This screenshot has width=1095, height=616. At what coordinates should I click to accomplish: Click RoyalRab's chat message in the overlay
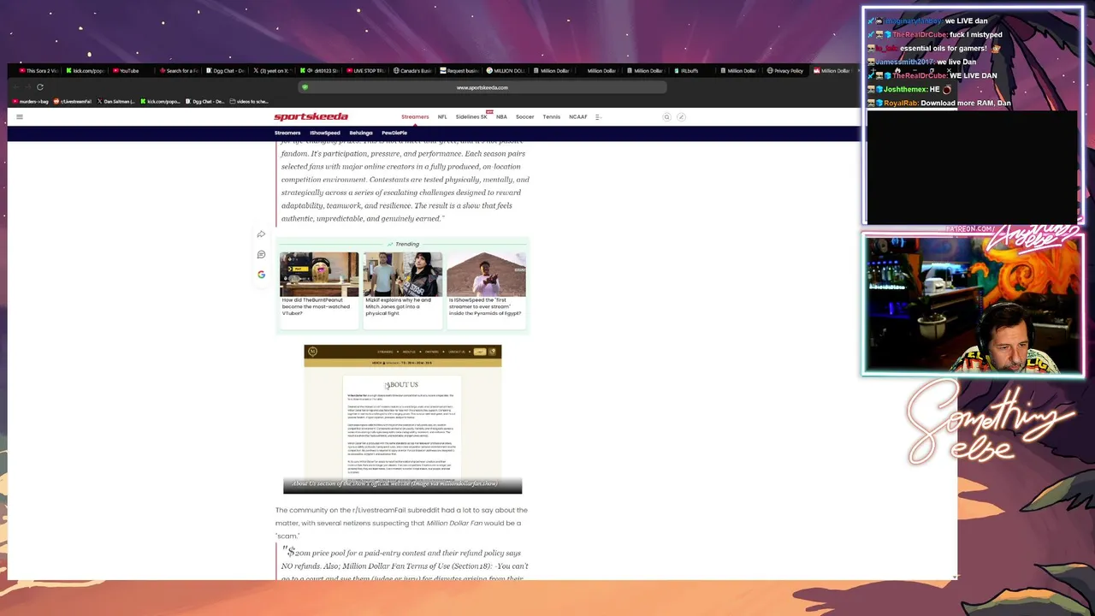[939, 103]
